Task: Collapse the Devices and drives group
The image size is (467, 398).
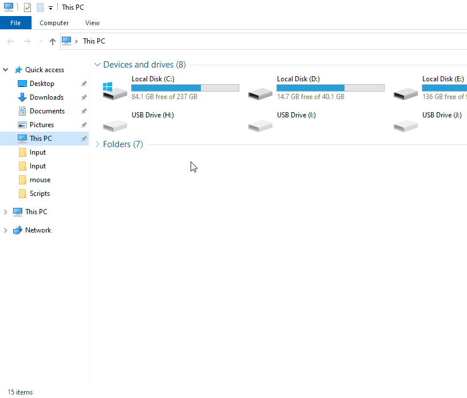Action: (x=97, y=65)
